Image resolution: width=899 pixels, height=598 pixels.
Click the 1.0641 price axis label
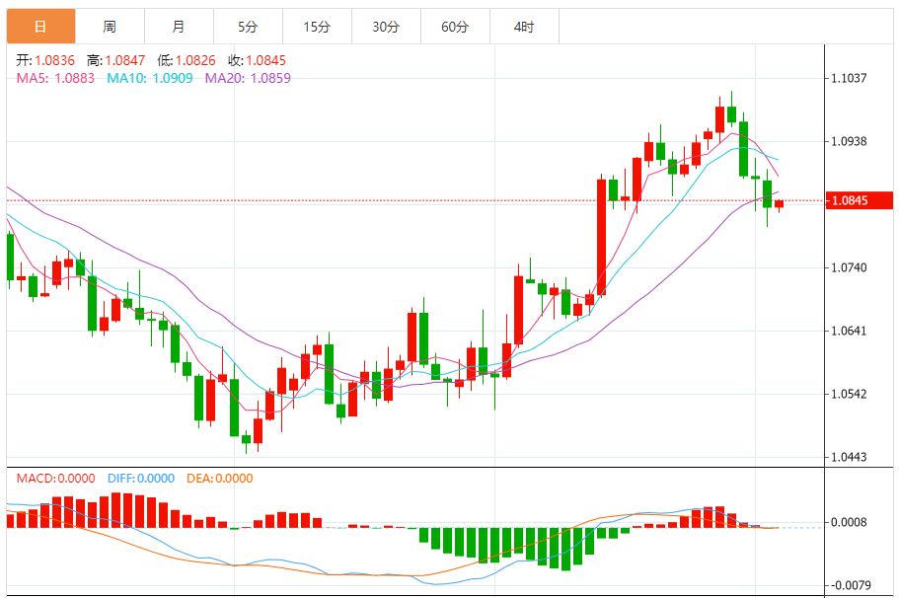[x=849, y=331]
